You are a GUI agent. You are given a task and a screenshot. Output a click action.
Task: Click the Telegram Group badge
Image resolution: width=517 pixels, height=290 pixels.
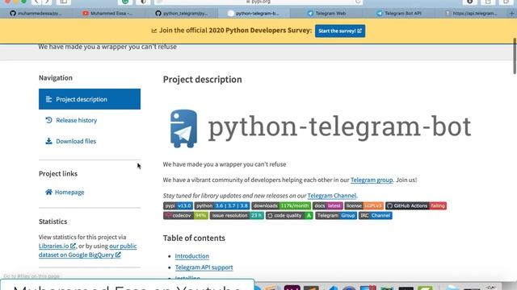click(336, 216)
